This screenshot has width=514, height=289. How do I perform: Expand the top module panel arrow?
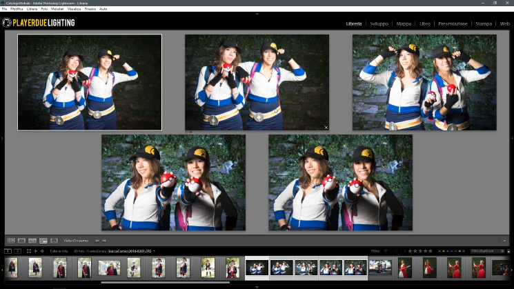point(257,14)
